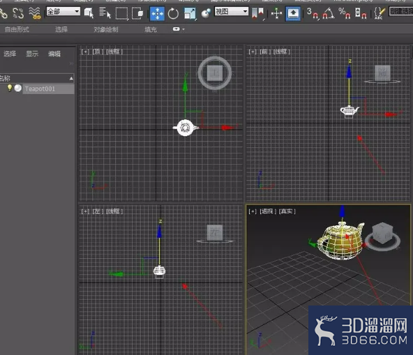Toggle the Spinner Snap button
This screenshot has height=355, width=413.
(x=361, y=13)
